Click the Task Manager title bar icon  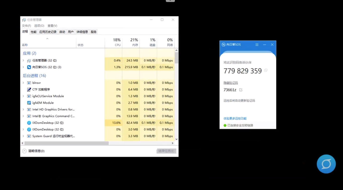pyautogui.click(x=24, y=20)
